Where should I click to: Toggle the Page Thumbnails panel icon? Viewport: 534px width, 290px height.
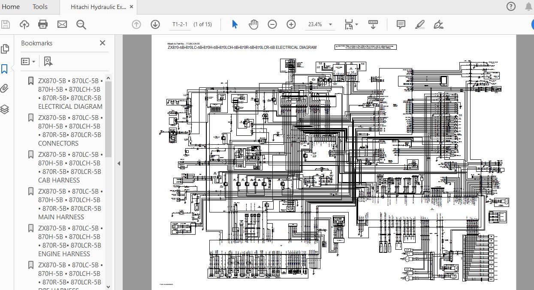[5, 49]
